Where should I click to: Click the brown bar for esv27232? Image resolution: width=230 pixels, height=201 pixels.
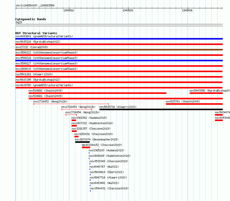click(119, 50)
